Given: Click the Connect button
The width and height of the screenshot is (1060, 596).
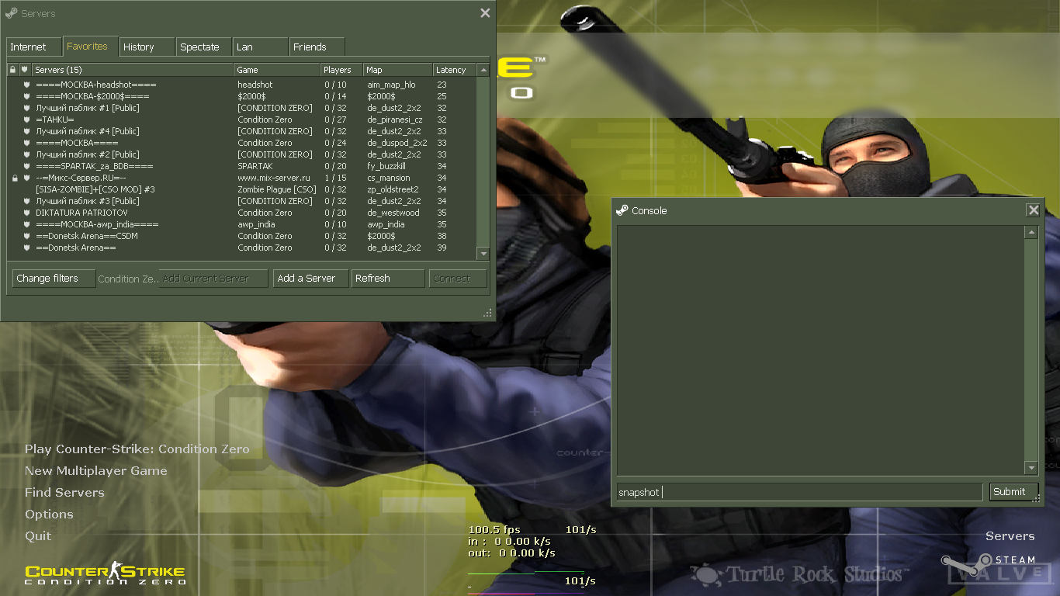Looking at the screenshot, I should pyautogui.click(x=458, y=278).
